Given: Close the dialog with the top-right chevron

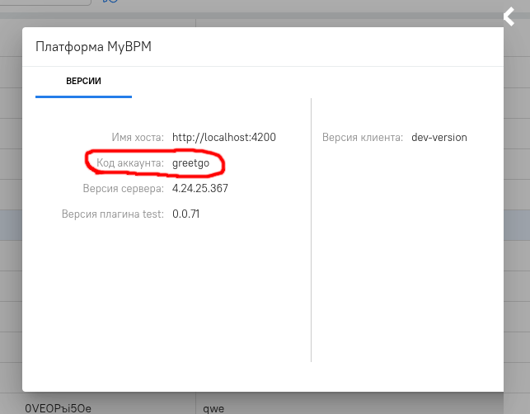Looking at the screenshot, I should [510, 15].
